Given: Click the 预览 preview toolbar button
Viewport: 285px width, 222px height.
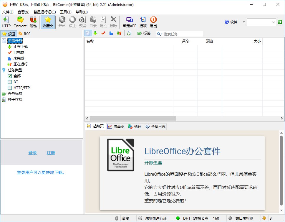Looking at the screenshot, I should click(83, 22).
